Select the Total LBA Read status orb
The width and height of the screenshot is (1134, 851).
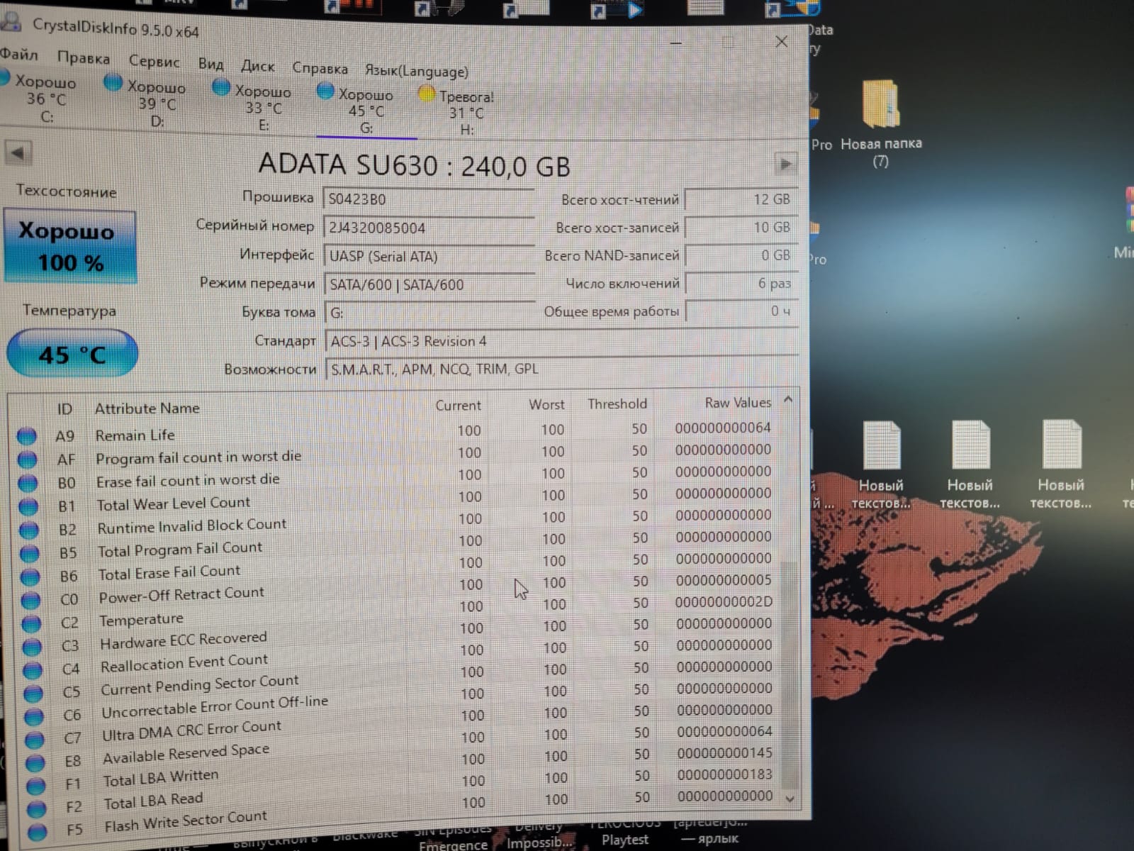pyautogui.click(x=38, y=808)
